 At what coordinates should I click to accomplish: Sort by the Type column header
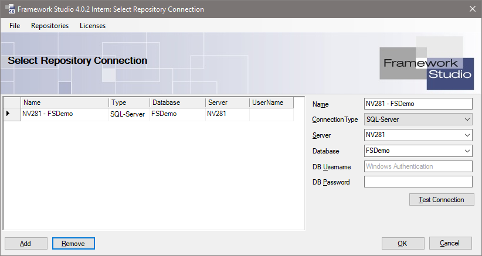coord(129,103)
